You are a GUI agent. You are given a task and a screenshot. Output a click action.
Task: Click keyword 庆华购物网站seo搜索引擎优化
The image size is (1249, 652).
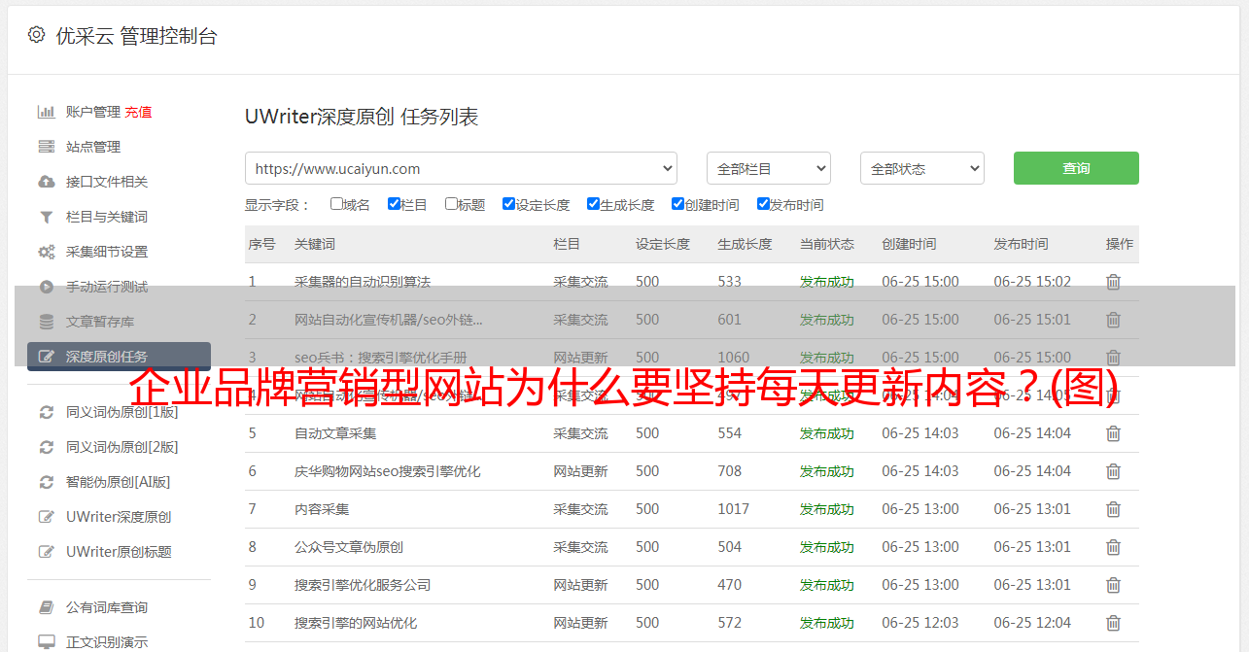(x=388, y=471)
